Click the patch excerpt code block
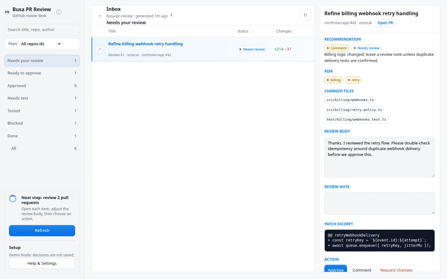 pos(379,241)
